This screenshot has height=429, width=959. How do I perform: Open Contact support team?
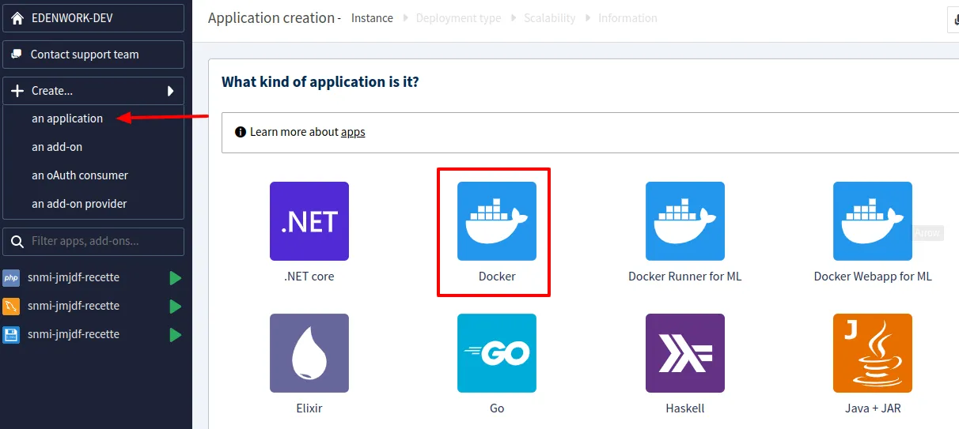(93, 55)
